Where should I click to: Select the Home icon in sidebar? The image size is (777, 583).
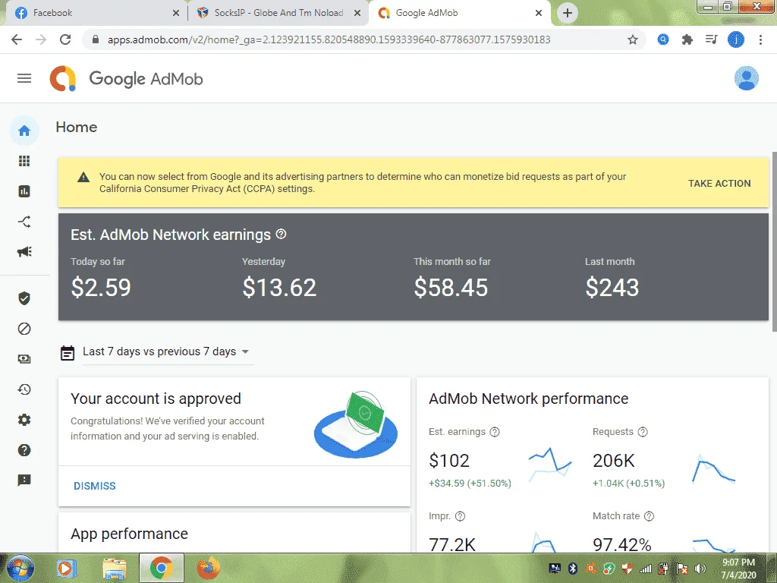point(24,131)
